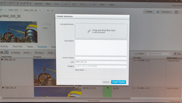The image size is (182, 103).
Task: Expand the Other dropdown menu
Action: coord(103,5)
